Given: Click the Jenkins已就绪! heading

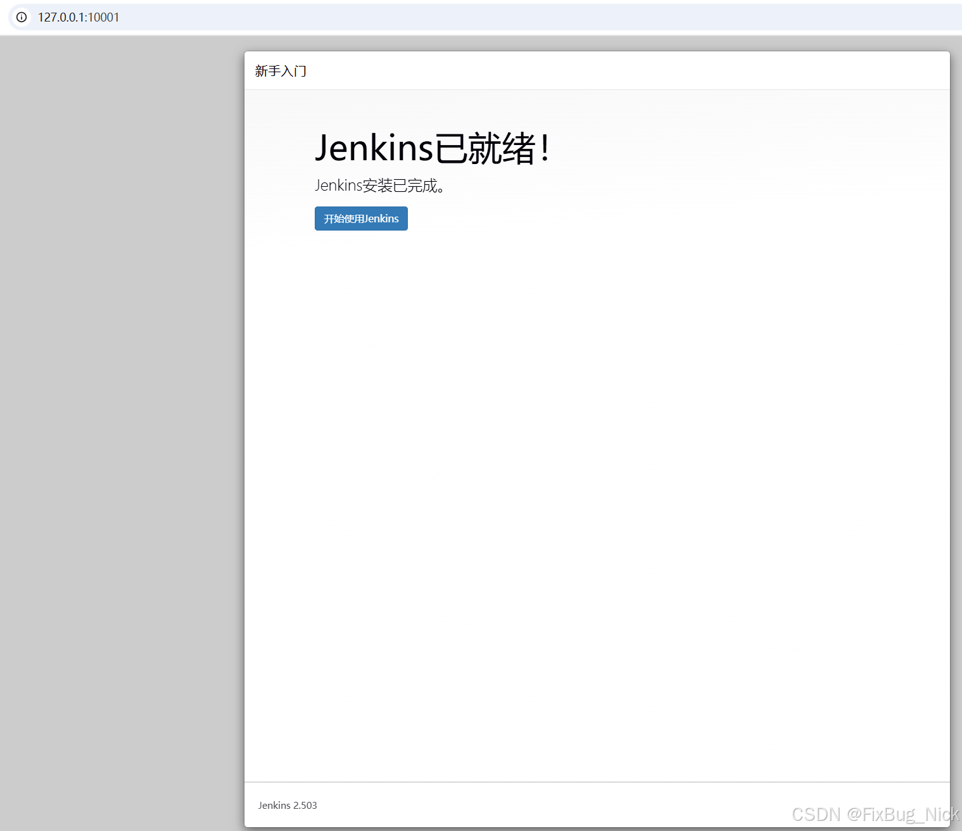Looking at the screenshot, I should point(432,148).
